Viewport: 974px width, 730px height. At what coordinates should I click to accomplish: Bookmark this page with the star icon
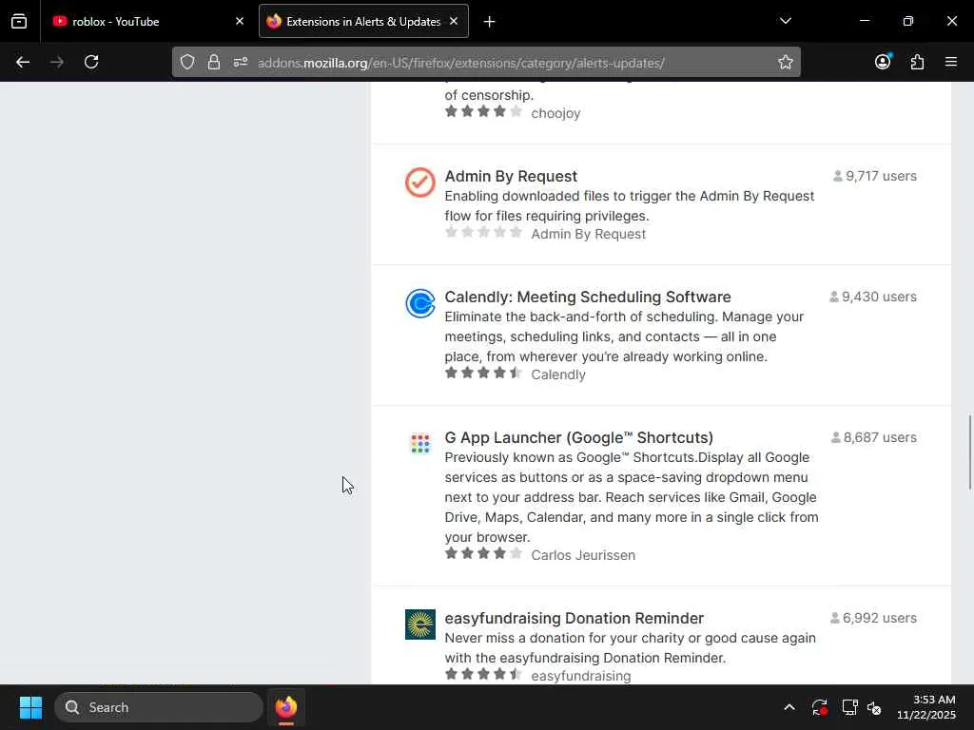pyautogui.click(x=785, y=62)
